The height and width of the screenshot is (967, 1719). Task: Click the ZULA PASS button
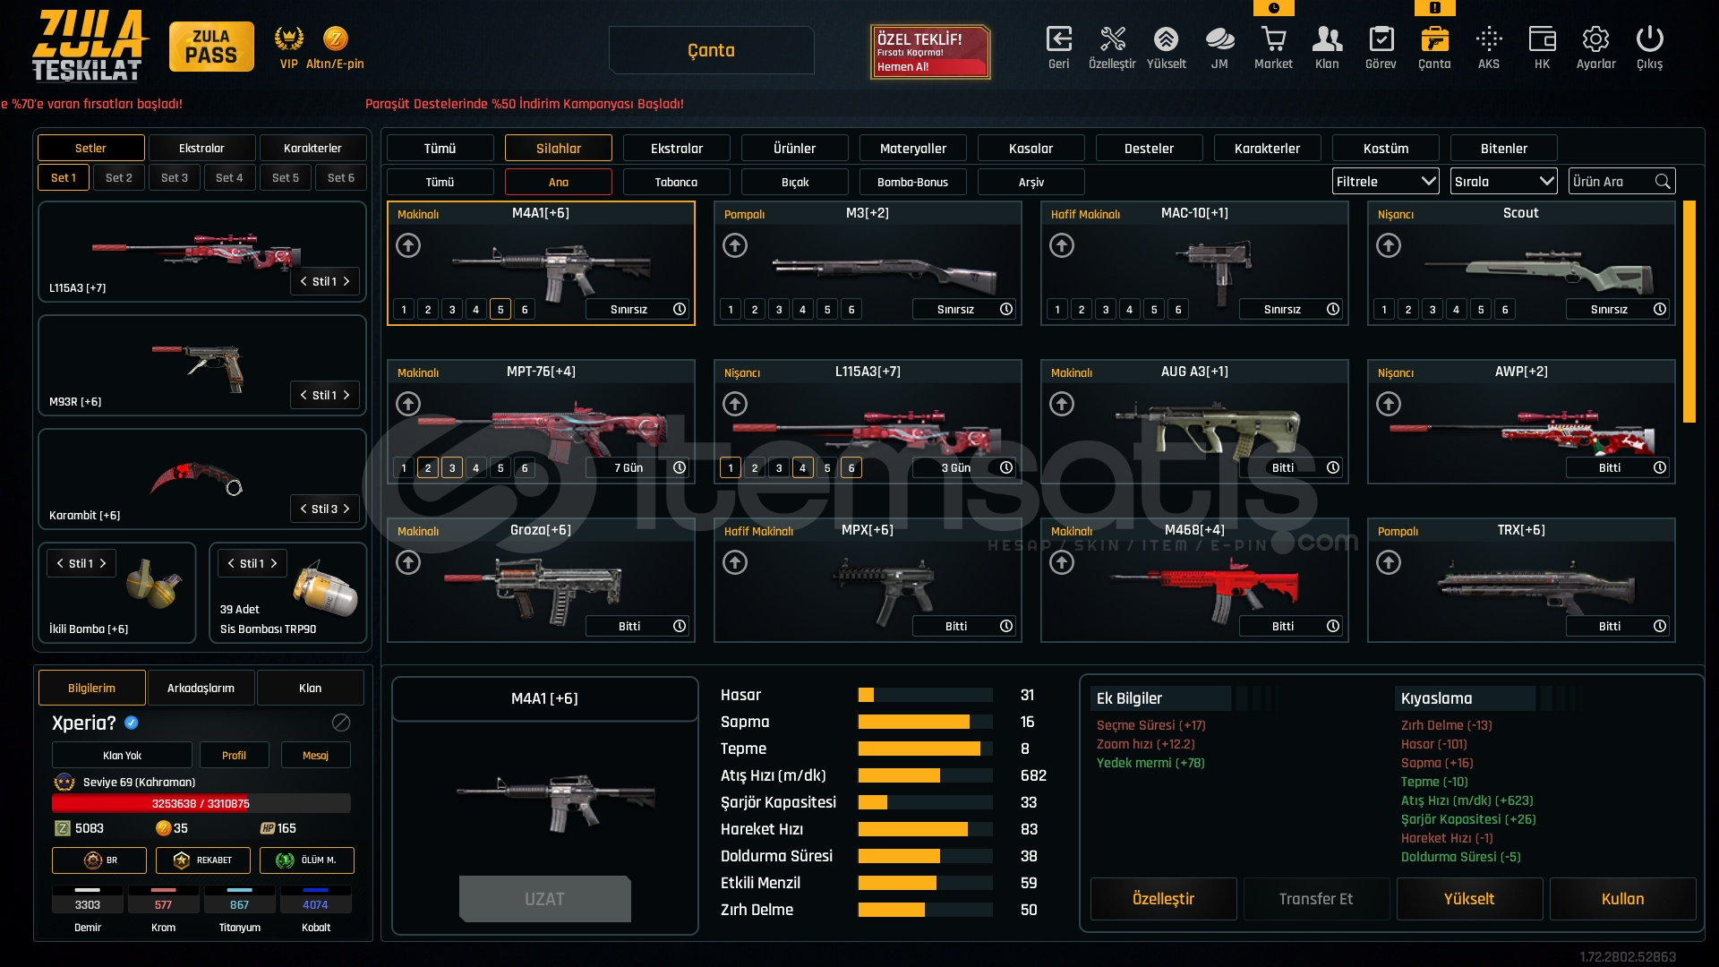(x=211, y=47)
